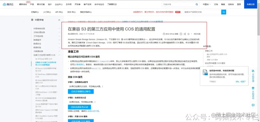The image size is (260, 122).
Task: Click 好的，知道了 in the feedback popup
Action: click(240, 82)
